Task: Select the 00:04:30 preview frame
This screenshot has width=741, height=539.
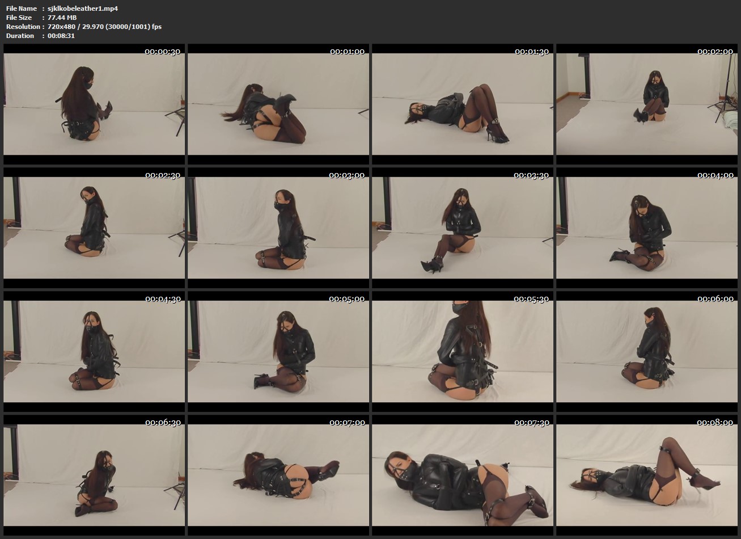Action: (94, 352)
